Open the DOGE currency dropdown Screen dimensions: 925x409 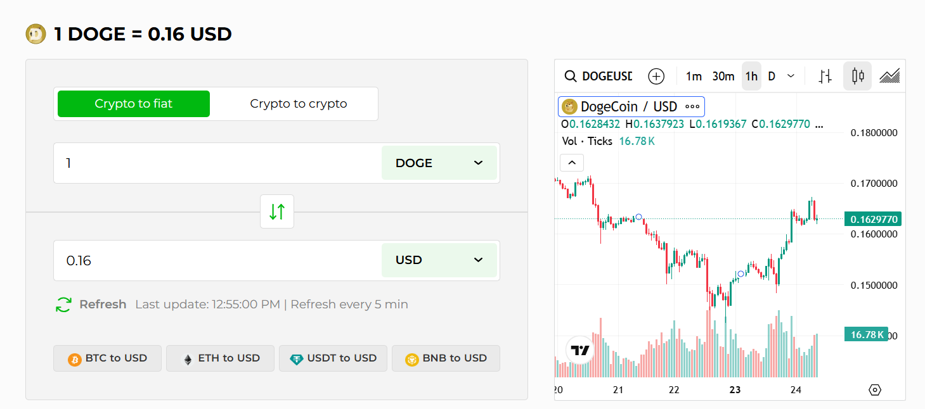(439, 163)
